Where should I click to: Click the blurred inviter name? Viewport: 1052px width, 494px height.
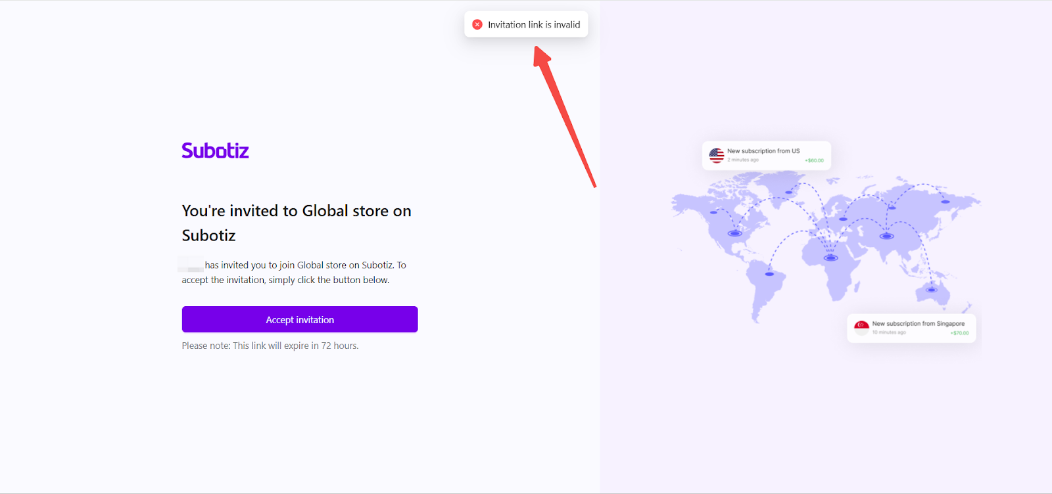[191, 265]
